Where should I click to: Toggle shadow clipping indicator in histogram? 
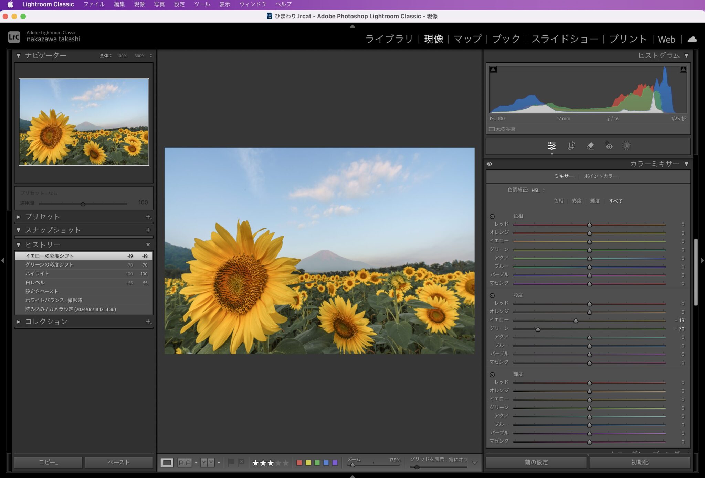point(493,69)
